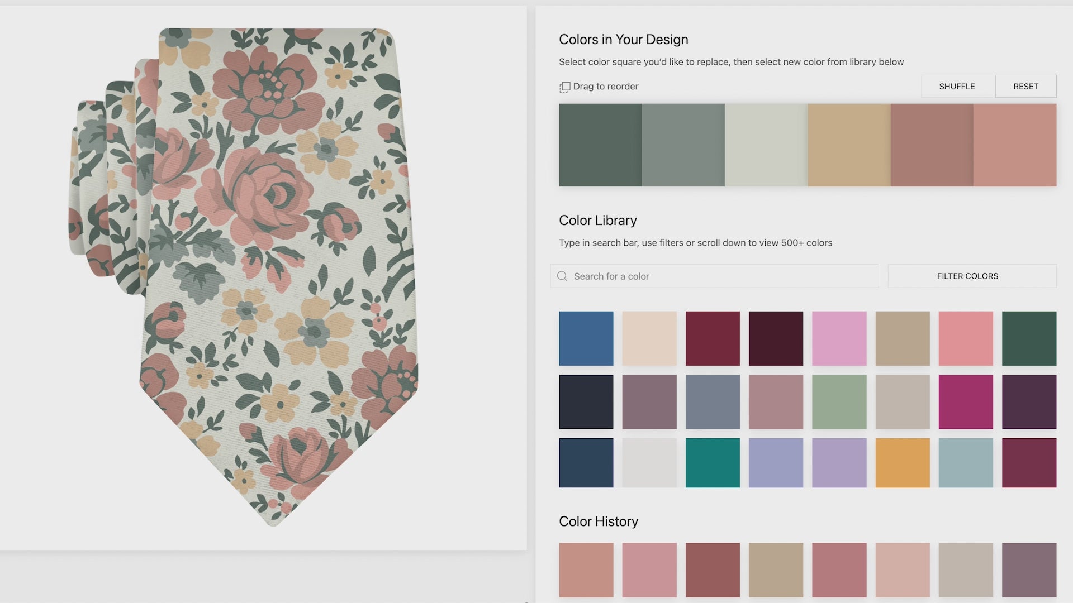Pick orchid pink library color
Image resolution: width=1073 pixels, height=603 pixels.
[x=839, y=338]
